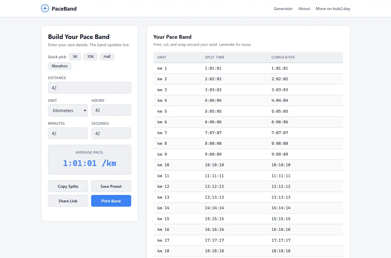
Task: Select the km 1 row label
Action: point(162,68)
